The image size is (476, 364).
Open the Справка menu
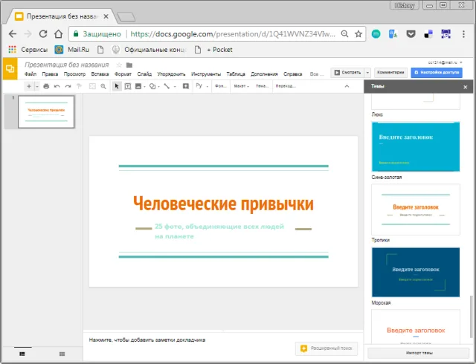click(x=292, y=74)
